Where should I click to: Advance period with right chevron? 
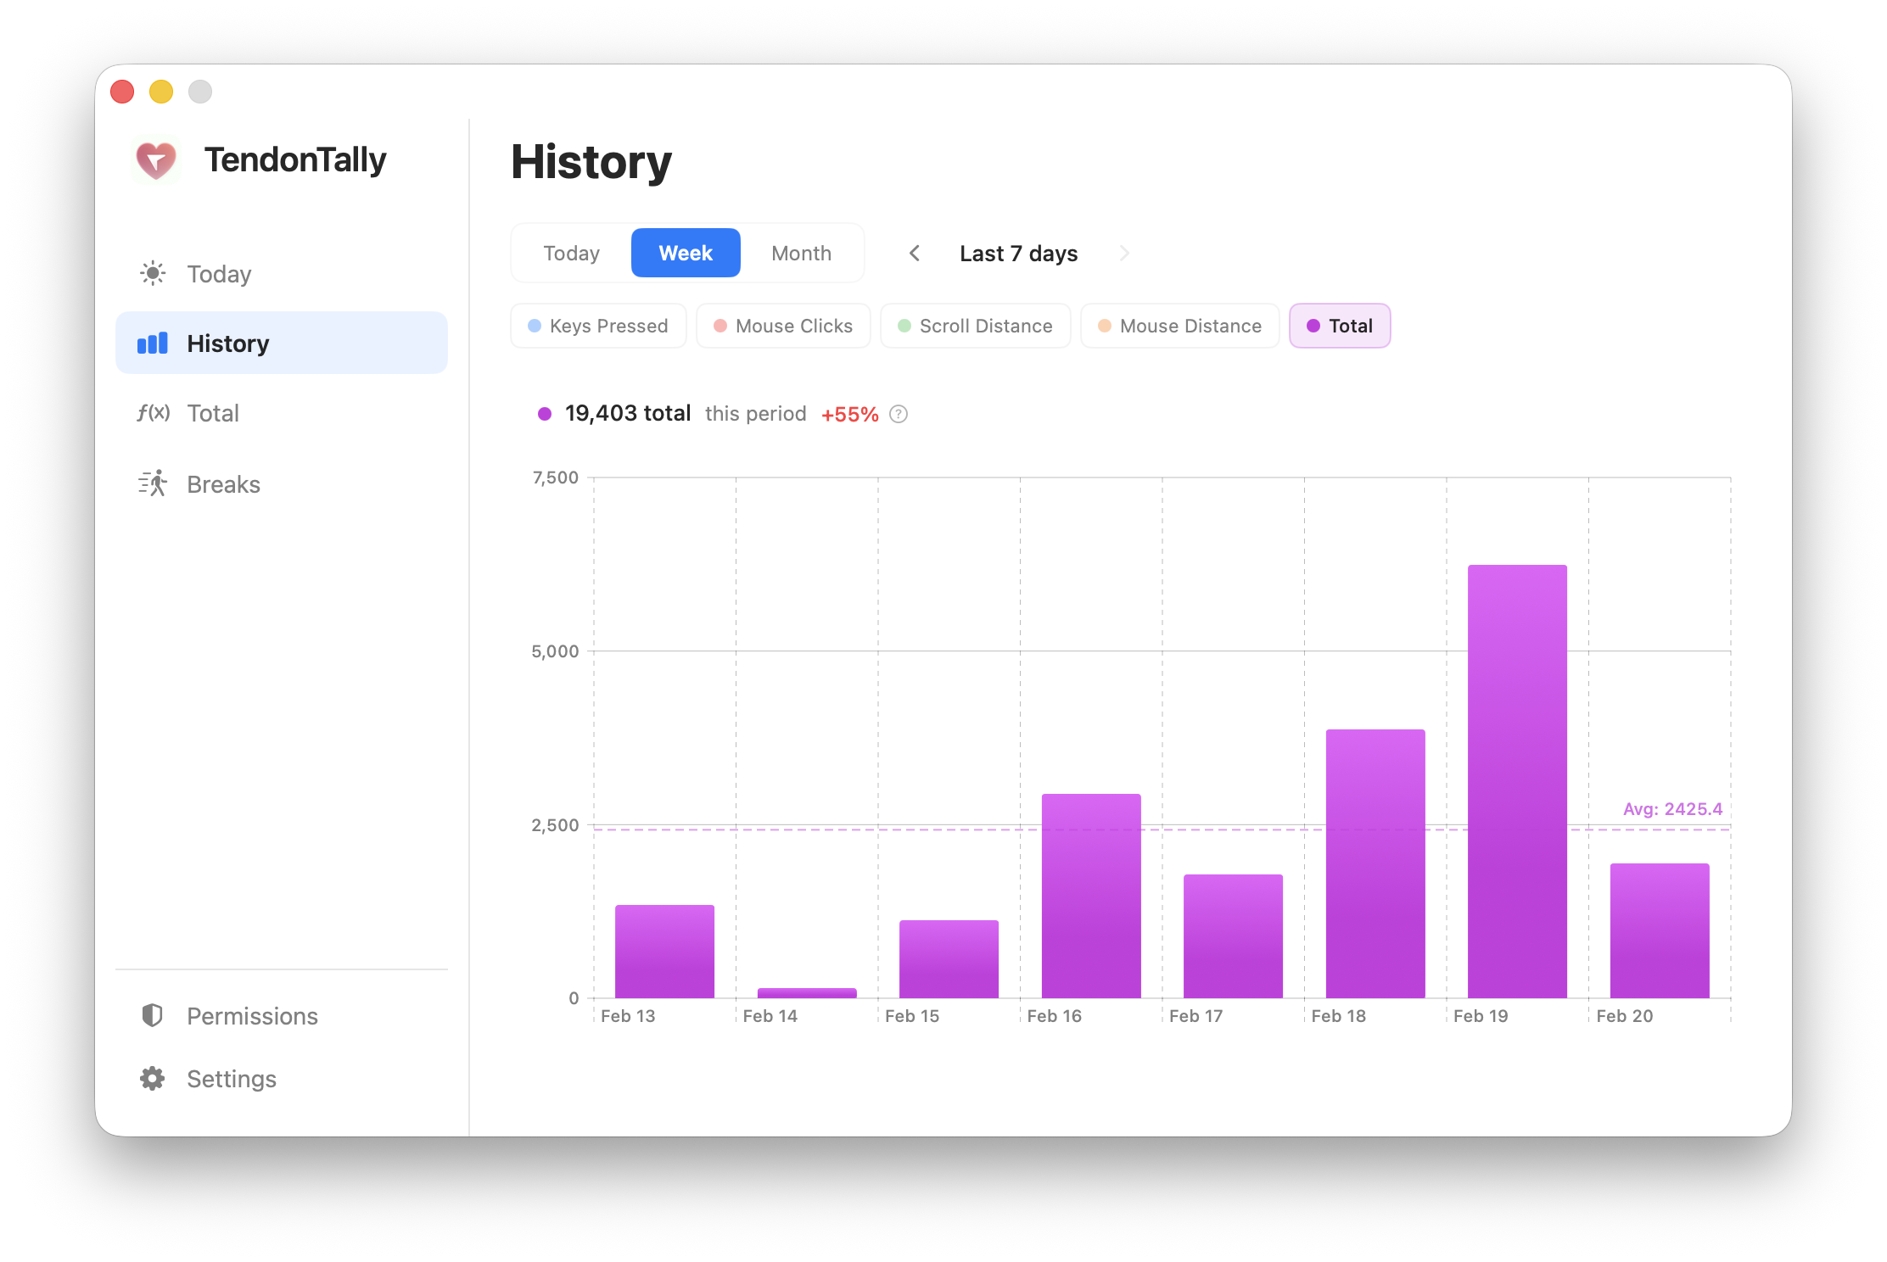tap(1124, 253)
